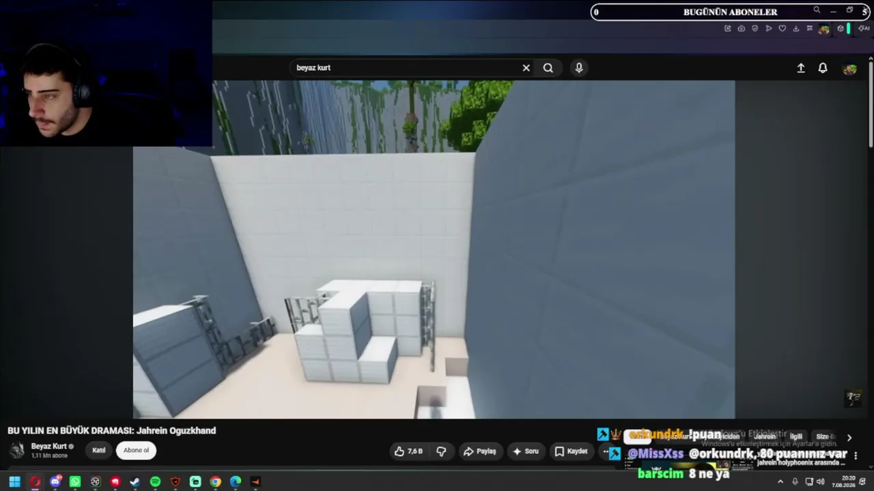Click the Minecraft video player area

[x=434, y=249]
